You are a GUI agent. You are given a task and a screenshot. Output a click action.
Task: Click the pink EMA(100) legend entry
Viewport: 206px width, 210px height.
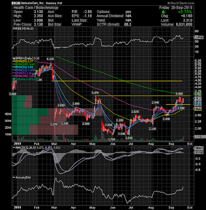[24, 76]
